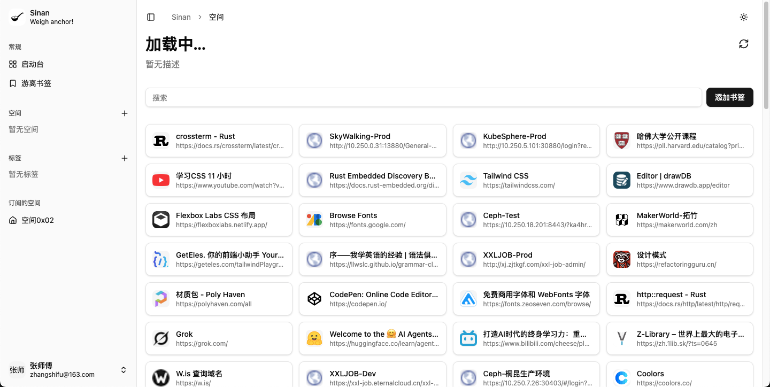The width and height of the screenshot is (770, 387).
Task: Click the 暂无标签 placeholder text
Action: click(24, 174)
